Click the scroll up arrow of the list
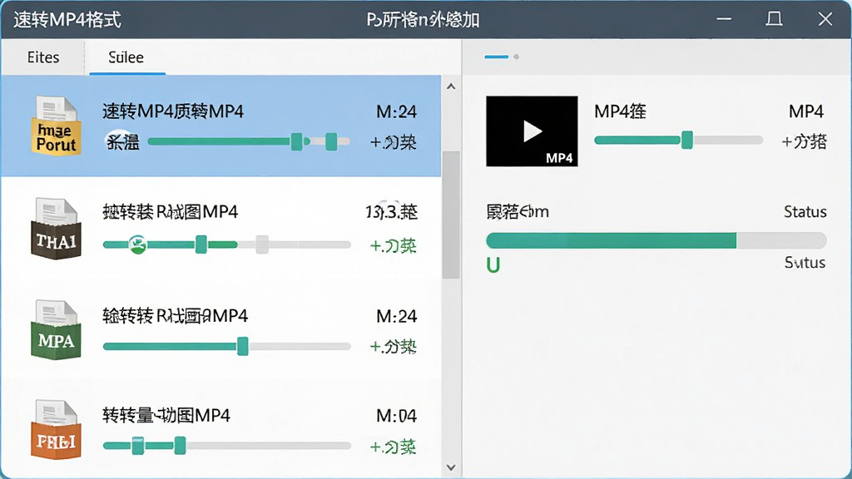Viewport: 852px width, 479px height. [450, 86]
